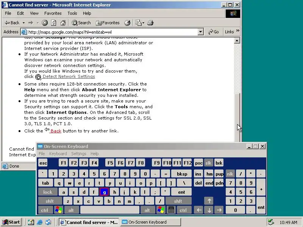The image size is (303, 227).
Task: Click the right Windows logo key on keyboard
Action: click(161, 210)
